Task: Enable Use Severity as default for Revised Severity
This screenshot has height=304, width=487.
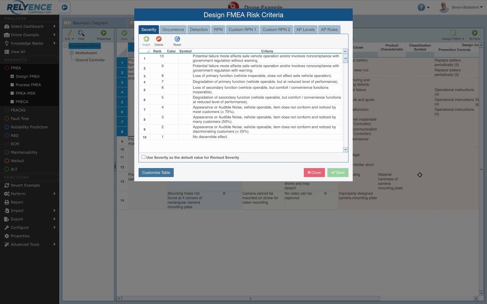Action: pos(144,157)
